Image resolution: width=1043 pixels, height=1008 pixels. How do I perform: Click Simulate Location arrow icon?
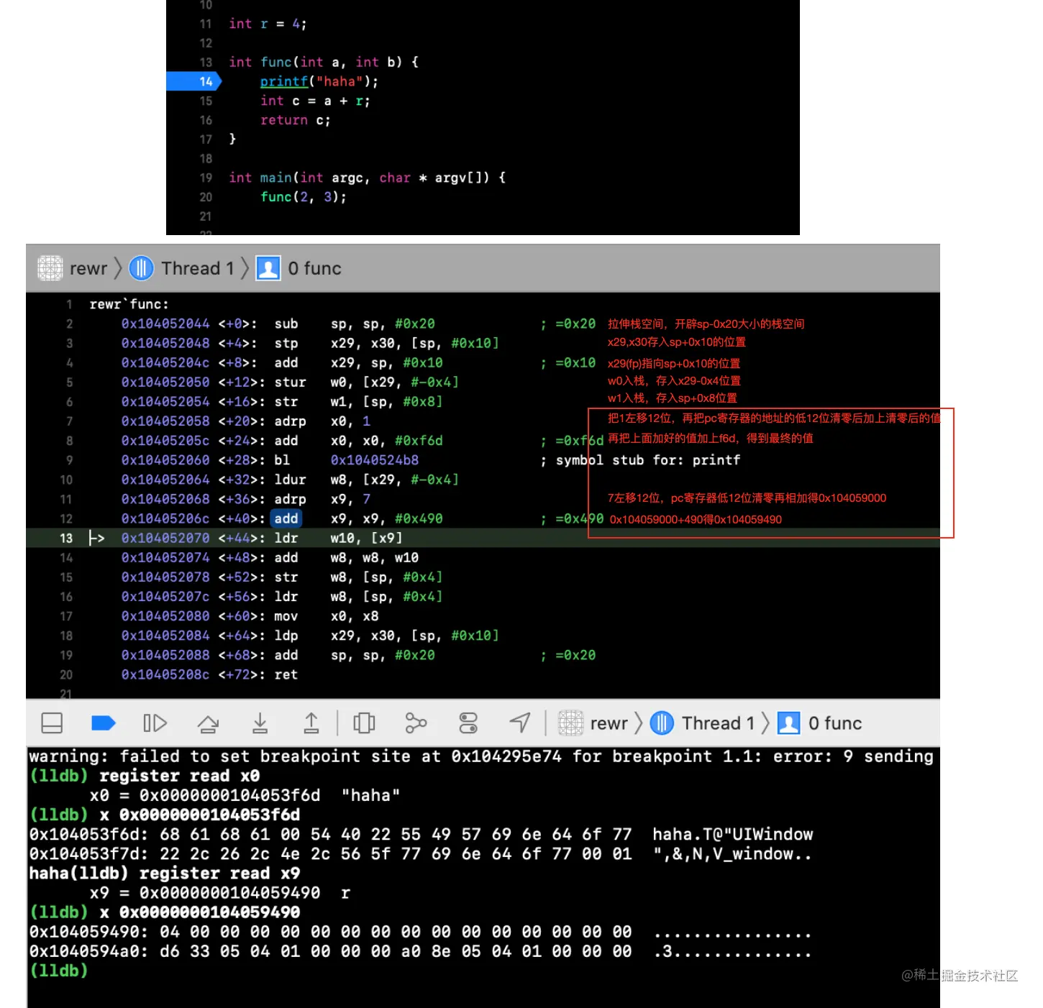click(x=520, y=723)
